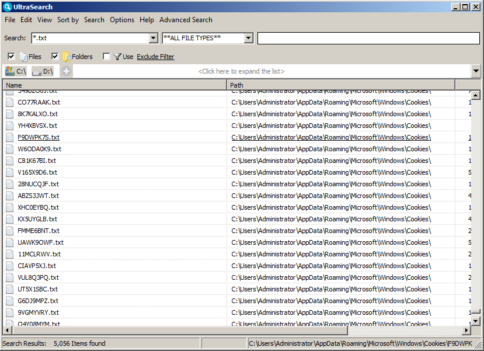
Task: Click the file icon beside F9DWPK7S.txt
Action: pos(10,137)
